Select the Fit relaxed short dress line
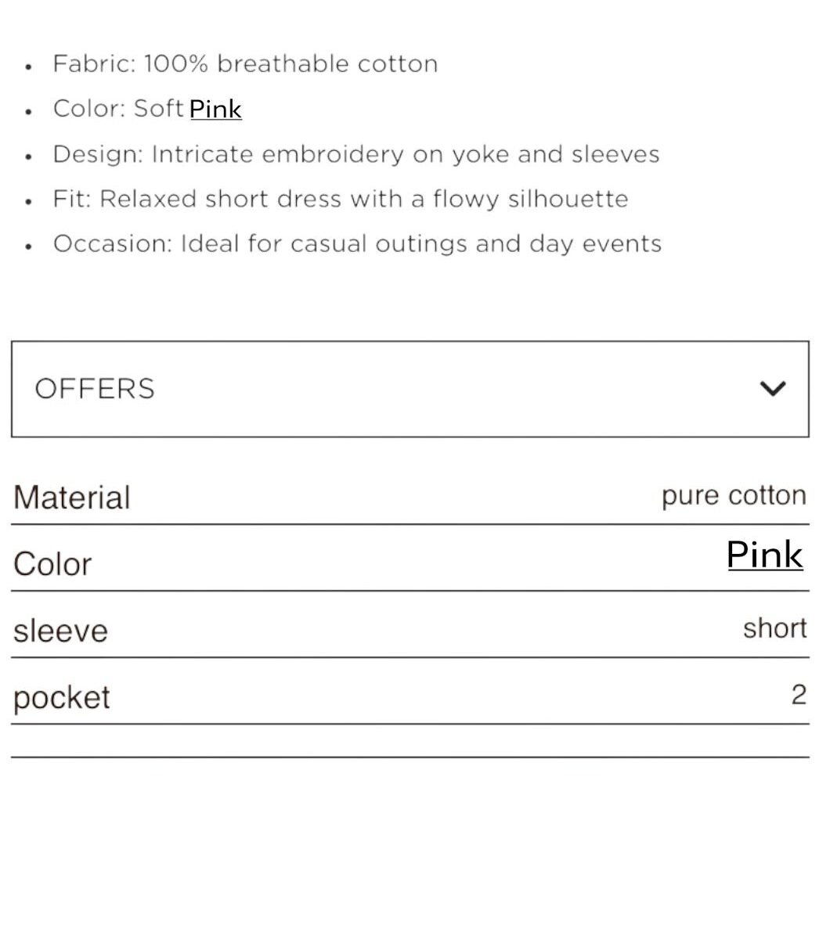The width and height of the screenshot is (819, 935). click(x=341, y=199)
